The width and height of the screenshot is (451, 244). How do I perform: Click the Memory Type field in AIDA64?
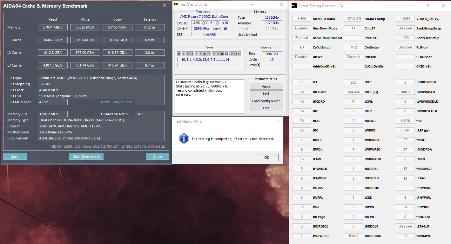(101, 120)
